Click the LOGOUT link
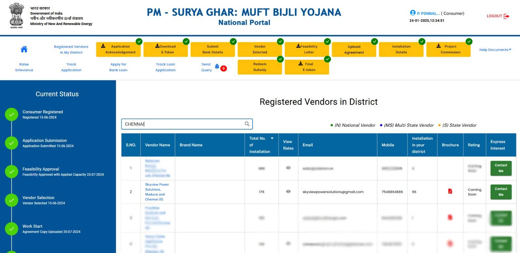Viewport: 520px width, 253px height. click(494, 16)
